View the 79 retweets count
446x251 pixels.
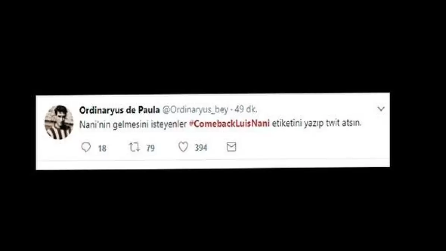point(150,148)
